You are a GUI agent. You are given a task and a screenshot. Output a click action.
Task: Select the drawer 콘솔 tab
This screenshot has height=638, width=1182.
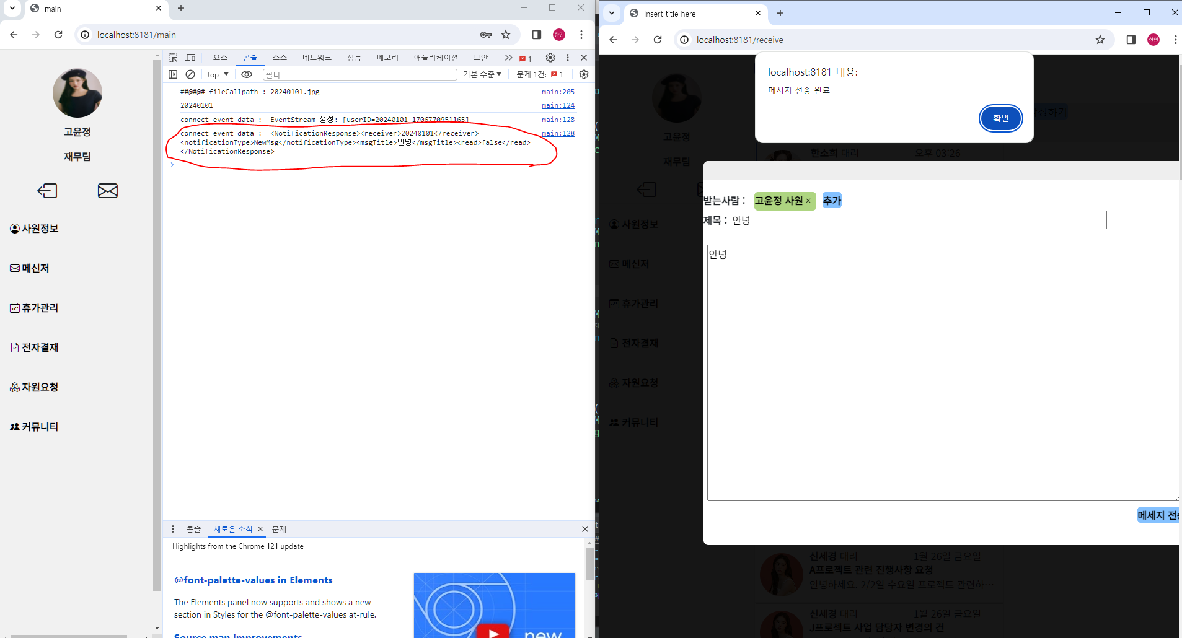[193, 529]
